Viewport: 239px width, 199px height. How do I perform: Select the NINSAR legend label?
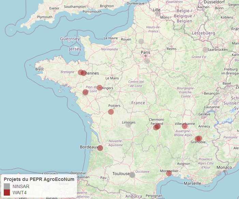21,186
